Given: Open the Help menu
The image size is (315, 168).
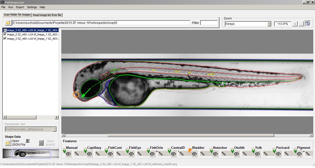Looking at the screenshot, I should click(42, 7).
